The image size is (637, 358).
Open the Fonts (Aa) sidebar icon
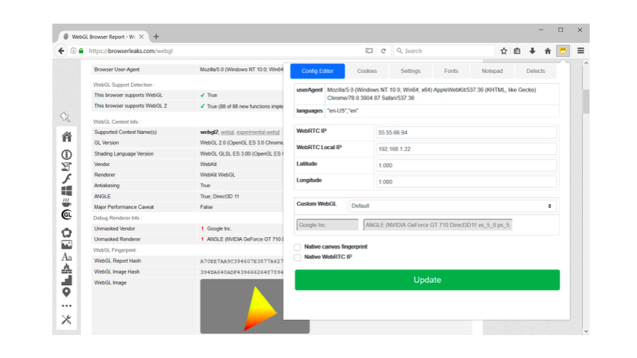point(67,257)
